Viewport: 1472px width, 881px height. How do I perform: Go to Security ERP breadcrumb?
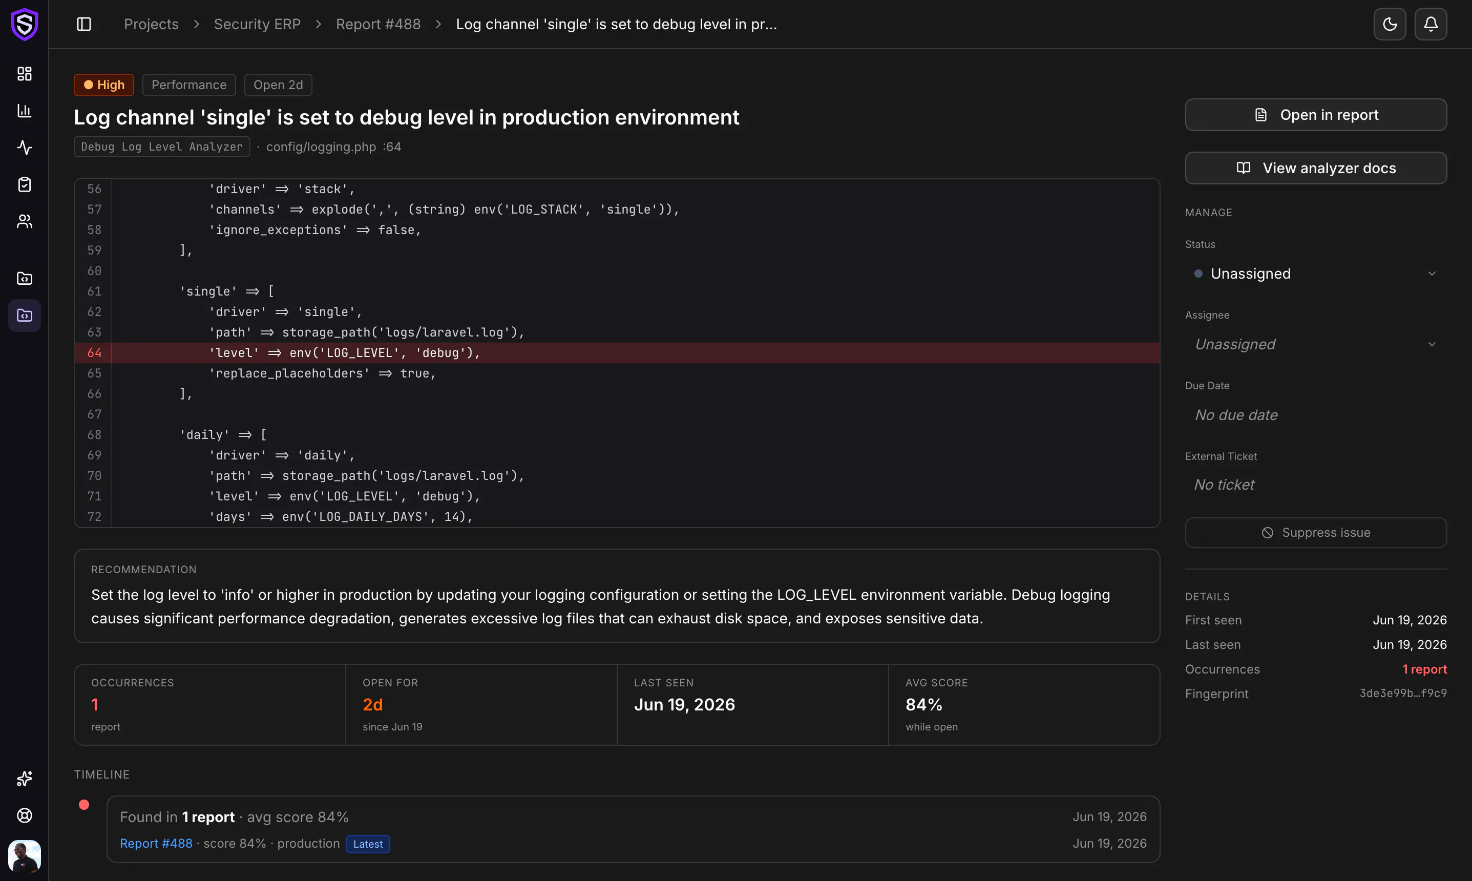point(257,25)
